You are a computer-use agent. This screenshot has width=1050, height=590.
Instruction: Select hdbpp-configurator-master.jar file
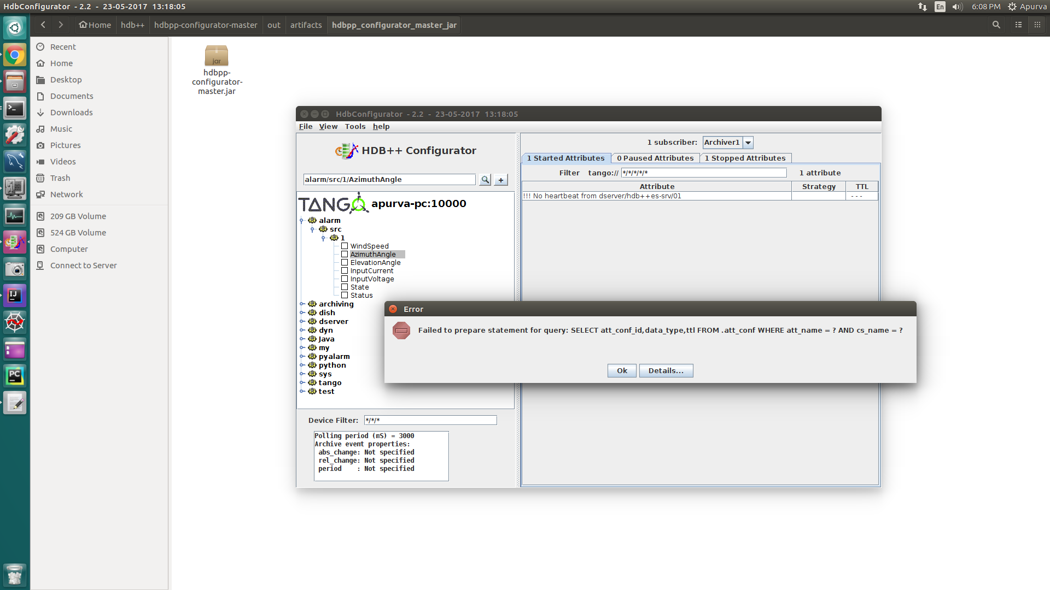coord(217,70)
